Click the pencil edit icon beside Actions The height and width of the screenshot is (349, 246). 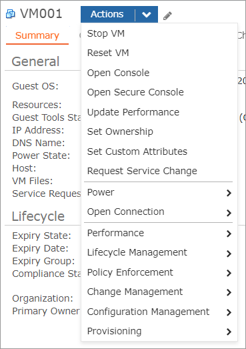[167, 16]
